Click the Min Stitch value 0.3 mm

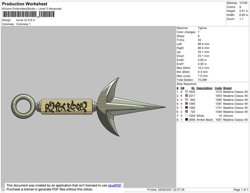(x=202, y=72)
